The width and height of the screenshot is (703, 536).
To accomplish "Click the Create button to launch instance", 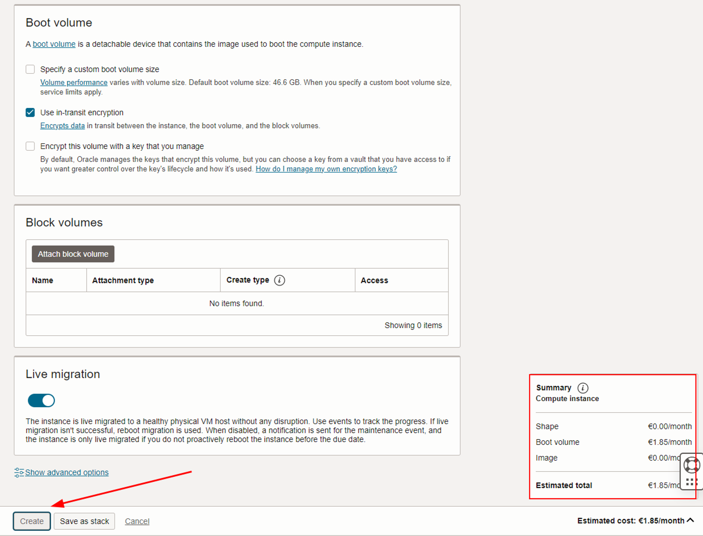I will [32, 521].
